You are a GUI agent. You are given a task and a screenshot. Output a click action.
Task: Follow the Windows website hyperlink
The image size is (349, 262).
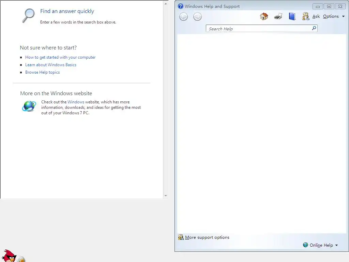(x=76, y=102)
